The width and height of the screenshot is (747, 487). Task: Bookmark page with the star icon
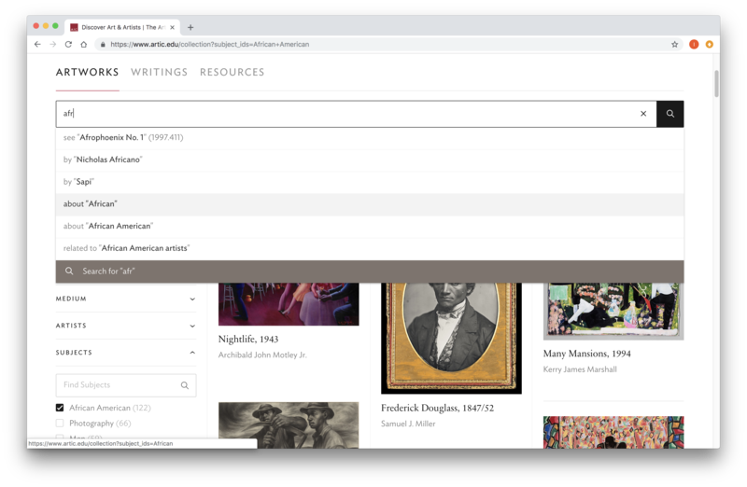tap(674, 44)
